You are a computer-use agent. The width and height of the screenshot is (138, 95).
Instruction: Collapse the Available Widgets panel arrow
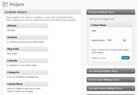[78, 12]
